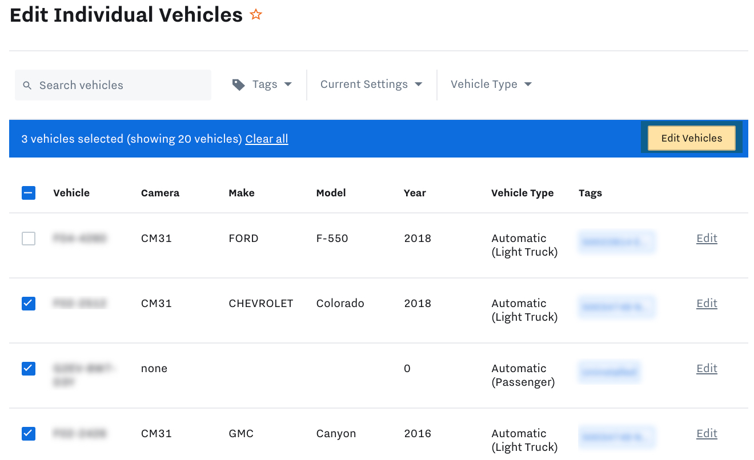
Task: Click the Edit Vehicles button
Action: click(691, 138)
